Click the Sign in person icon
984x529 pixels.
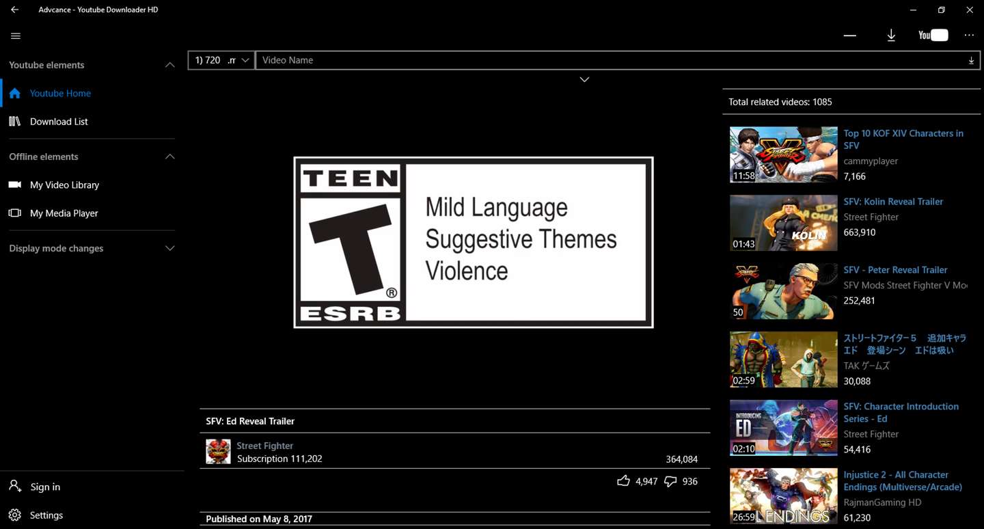pos(15,486)
